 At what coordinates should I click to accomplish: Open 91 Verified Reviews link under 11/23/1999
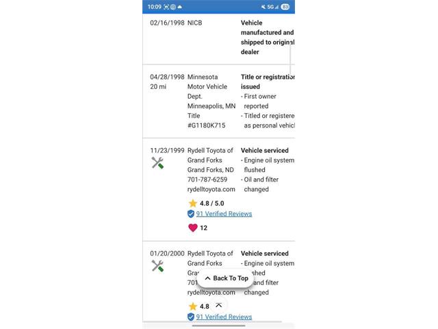224,214
